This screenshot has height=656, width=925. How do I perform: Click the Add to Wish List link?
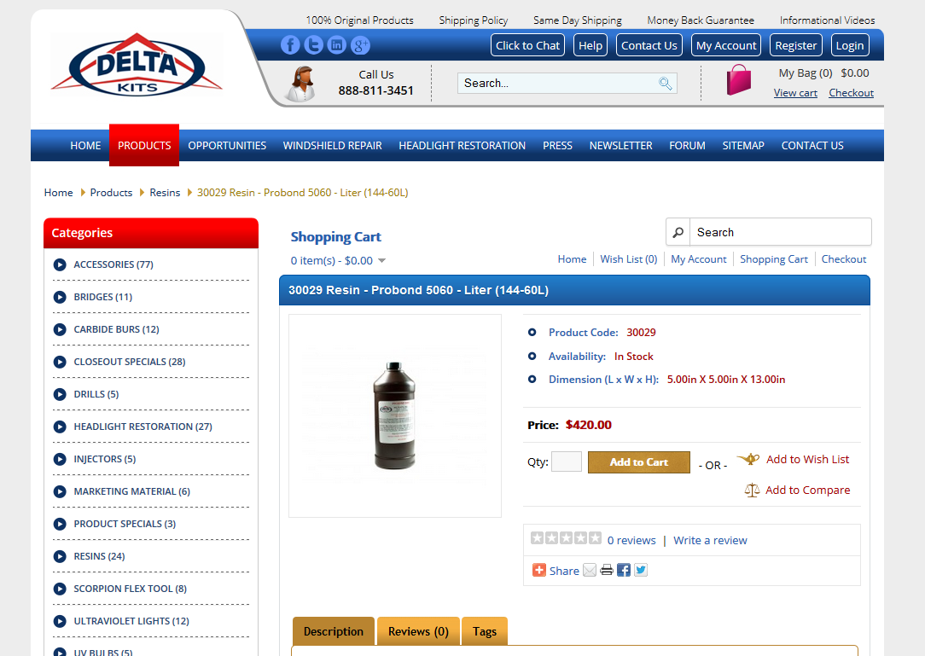[x=807, y=459]
